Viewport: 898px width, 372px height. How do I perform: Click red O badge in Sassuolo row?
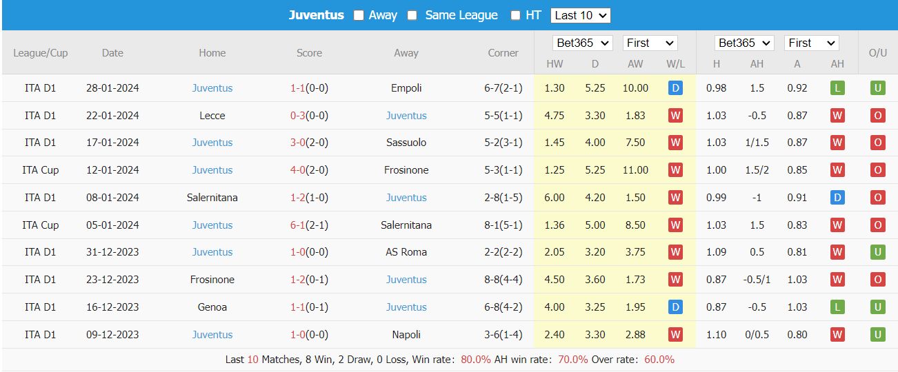[877, 143]
